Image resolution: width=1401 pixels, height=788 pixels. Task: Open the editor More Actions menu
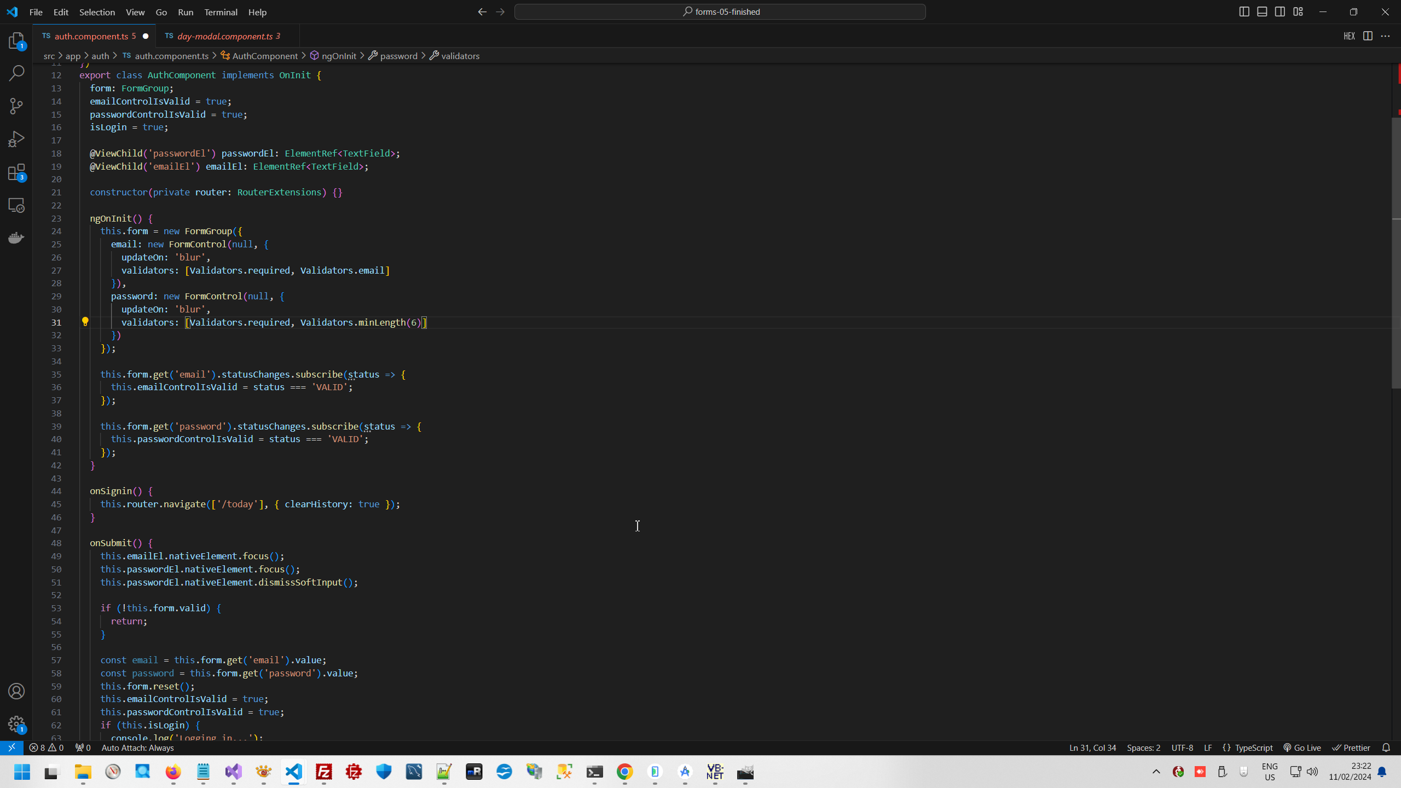point(1385,36)
